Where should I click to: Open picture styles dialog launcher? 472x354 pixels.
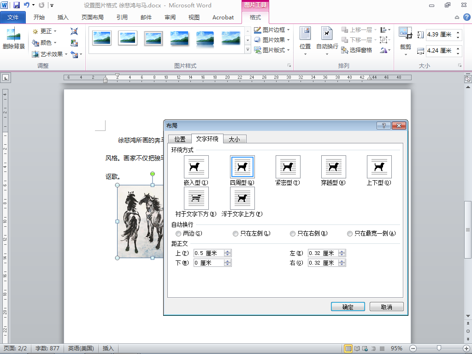click(x=289, y=65)
